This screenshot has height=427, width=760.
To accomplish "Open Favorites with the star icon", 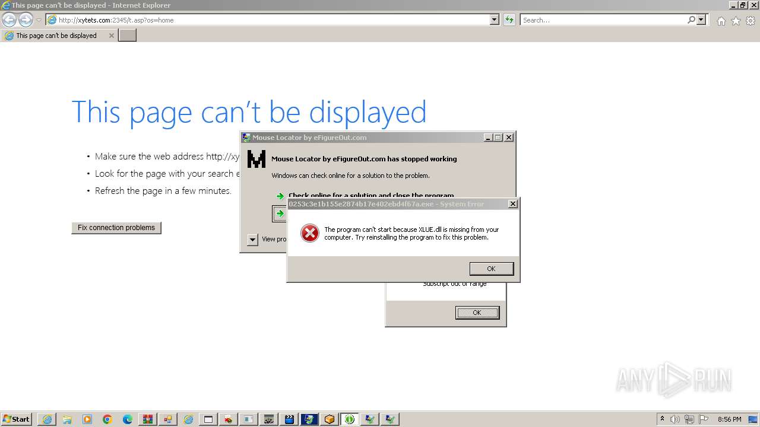I will [x=736, y=21].
